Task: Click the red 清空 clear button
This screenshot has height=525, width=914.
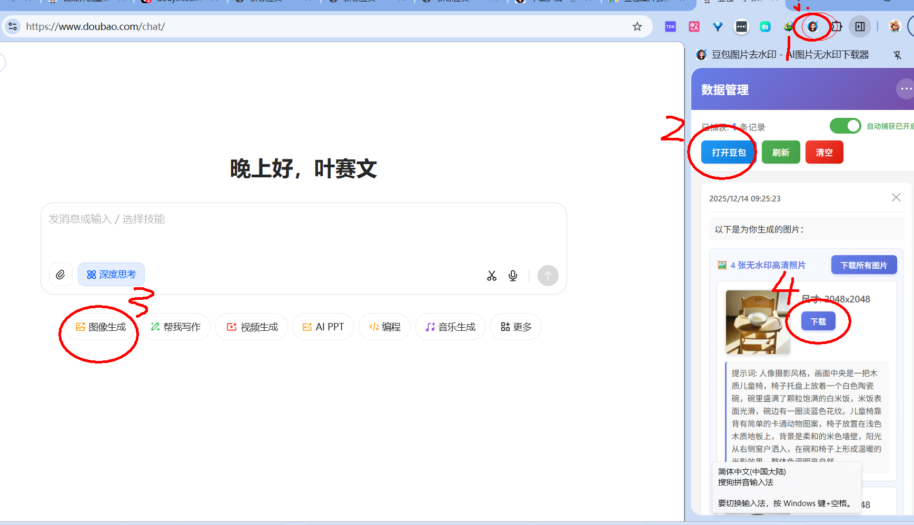Action: pos(824,153)
